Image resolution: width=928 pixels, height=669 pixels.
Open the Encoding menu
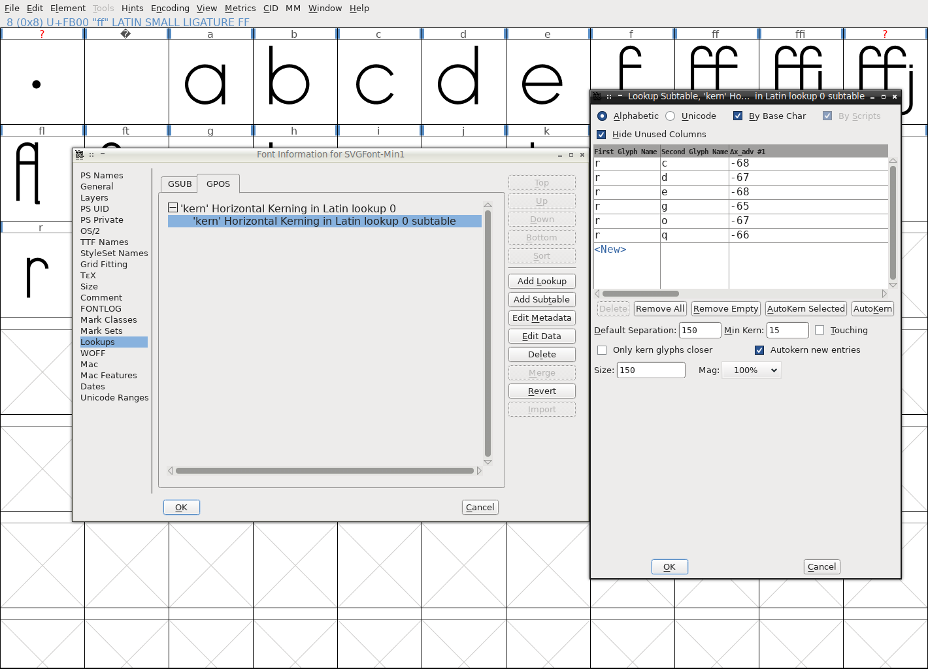[170, 8]
